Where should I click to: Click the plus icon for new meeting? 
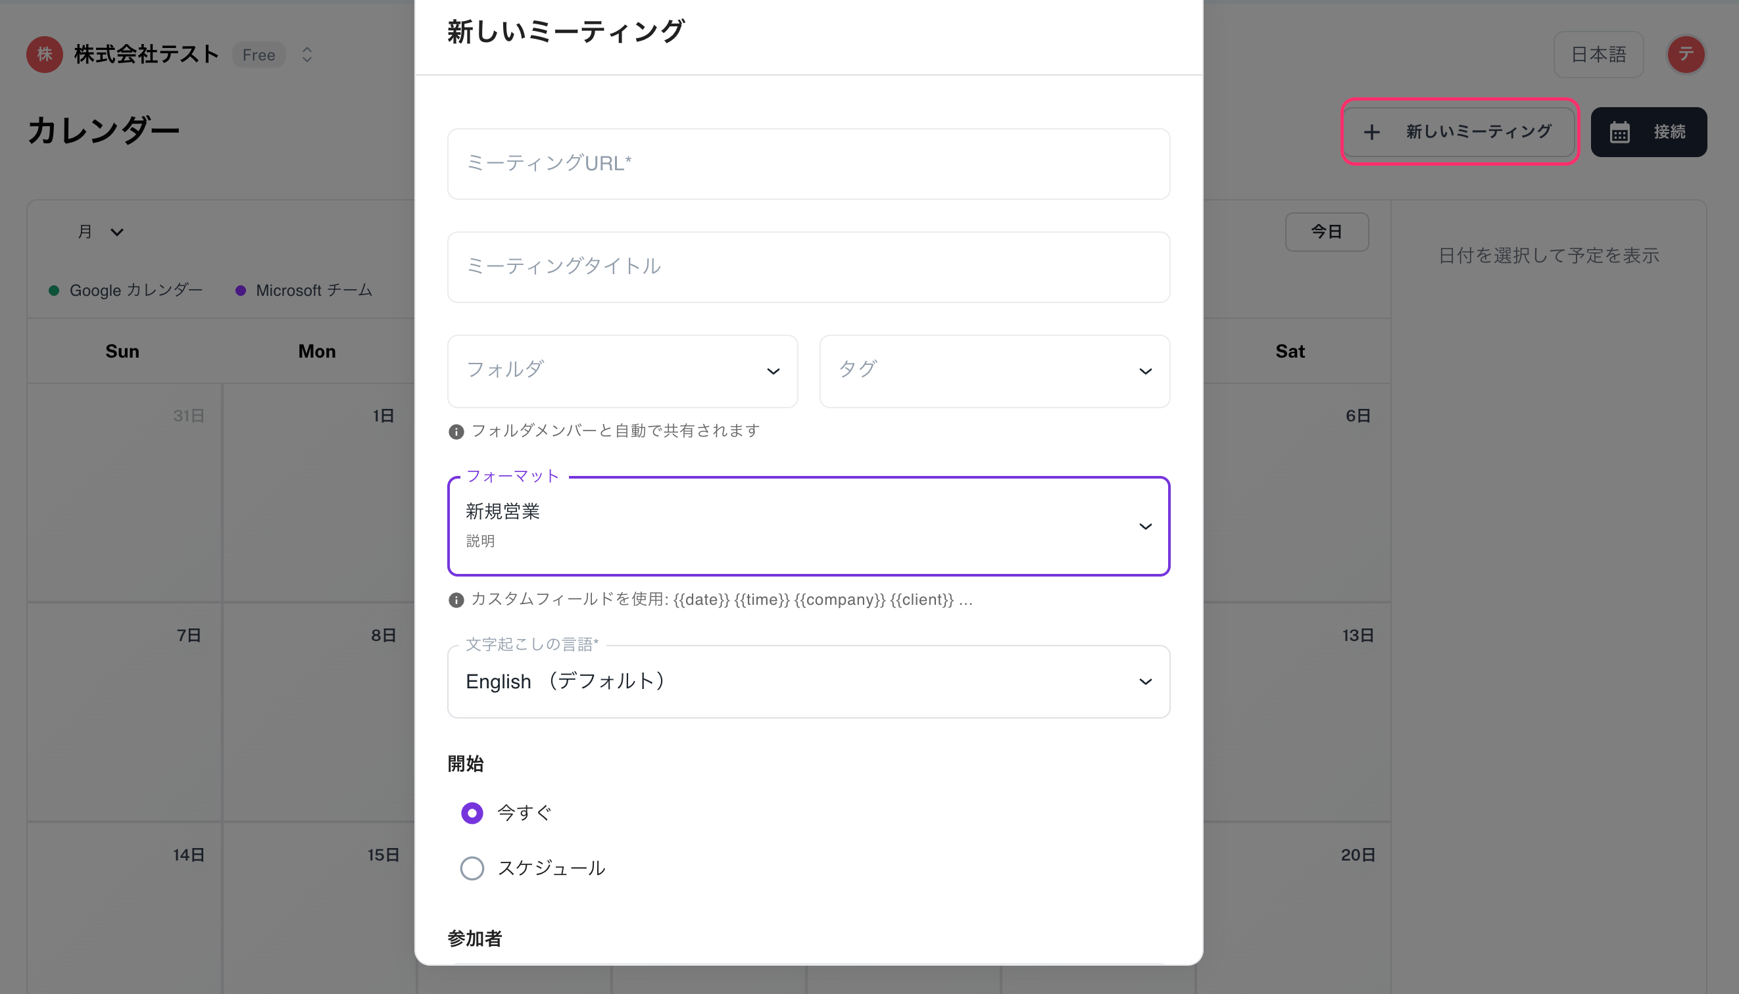[1371, 131]
